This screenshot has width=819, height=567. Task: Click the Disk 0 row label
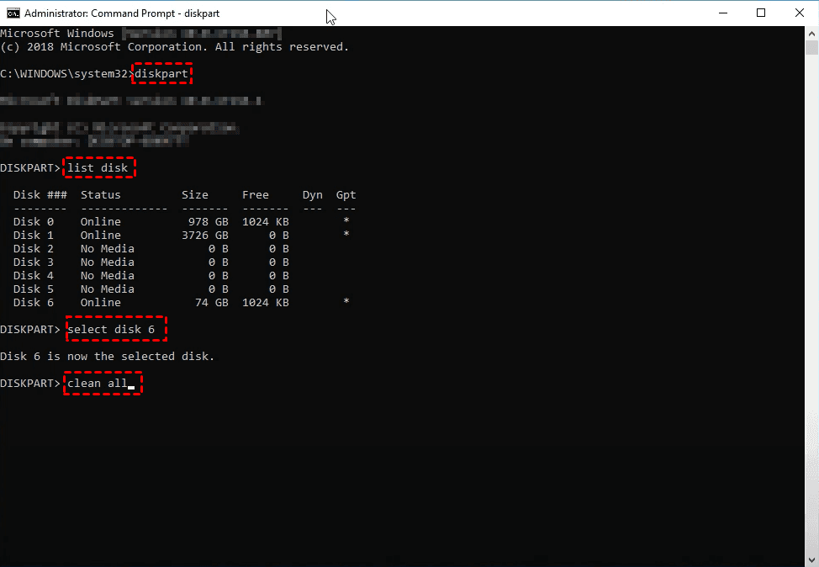(33, 222)
